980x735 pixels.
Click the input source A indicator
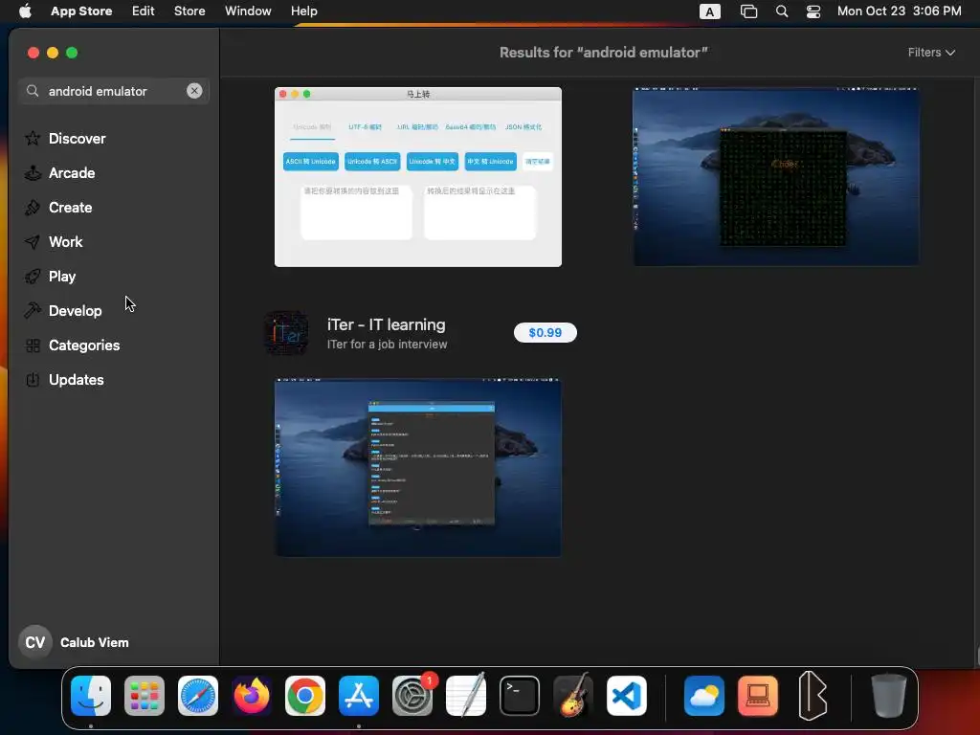[709, 11]
